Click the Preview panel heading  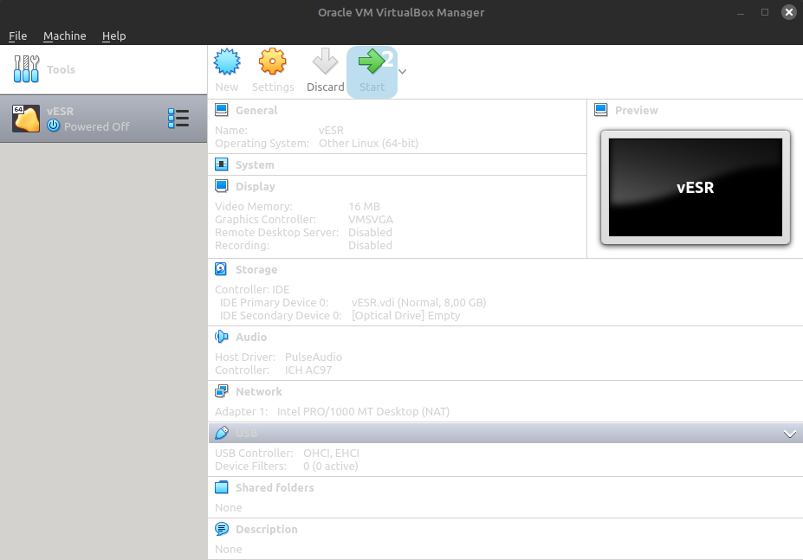[x=636, y=111]
